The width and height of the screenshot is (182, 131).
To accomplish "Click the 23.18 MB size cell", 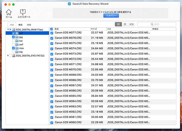I will [x=97, y=112].
